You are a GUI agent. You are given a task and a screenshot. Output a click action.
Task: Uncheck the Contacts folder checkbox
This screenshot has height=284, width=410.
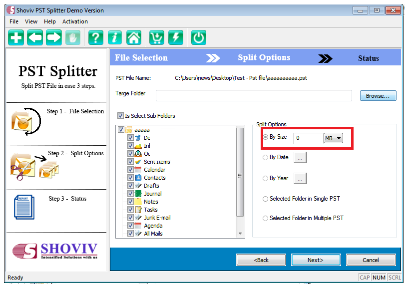click(x=130, y=178)
